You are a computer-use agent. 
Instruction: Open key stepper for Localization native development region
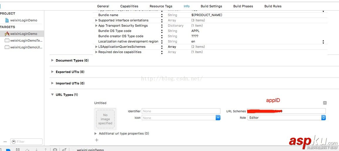click(x=162, y=41)
